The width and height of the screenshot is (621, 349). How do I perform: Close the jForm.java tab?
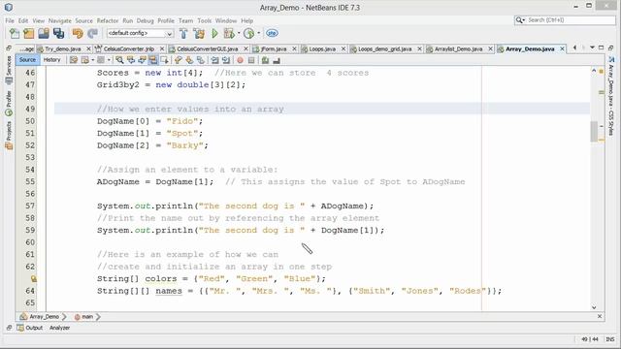(294, 48)
